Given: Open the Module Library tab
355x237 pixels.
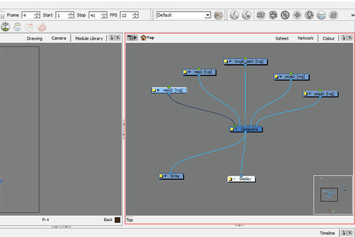Looking at the screenshot, I should (88, 38).
